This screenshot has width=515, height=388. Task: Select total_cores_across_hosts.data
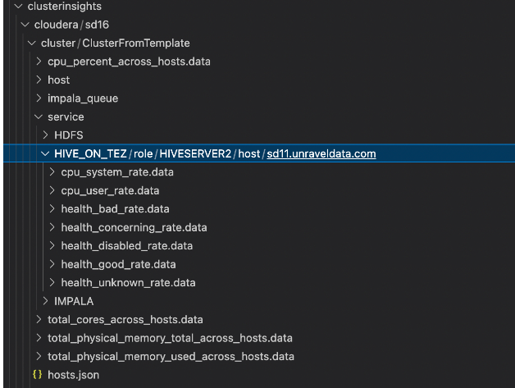click(125, 319)
